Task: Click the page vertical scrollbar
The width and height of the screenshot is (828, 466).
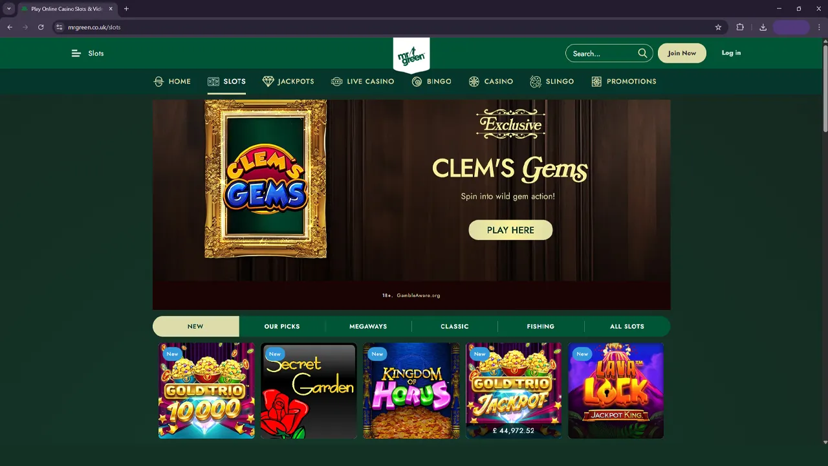Action: click(x=825, y=239)
